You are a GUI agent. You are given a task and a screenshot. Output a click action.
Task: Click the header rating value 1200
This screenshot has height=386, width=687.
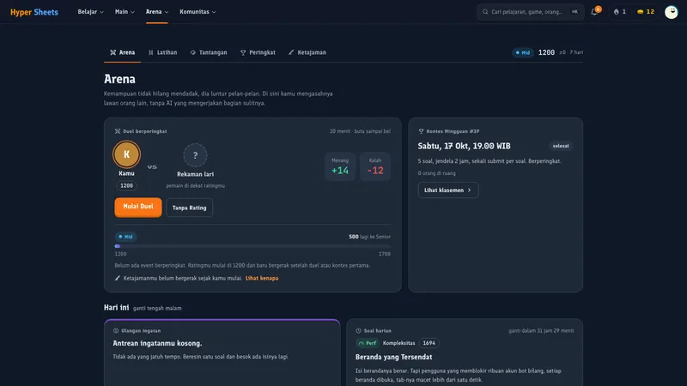tap(546, 52)
